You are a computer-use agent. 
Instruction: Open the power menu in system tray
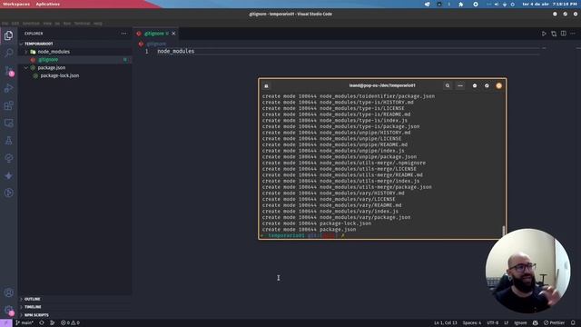pyautogui.click(x=512, y=4)
